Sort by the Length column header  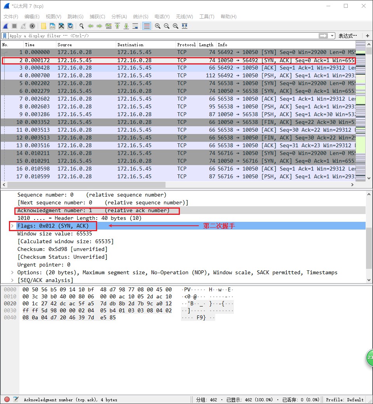[x=207, y=45]
